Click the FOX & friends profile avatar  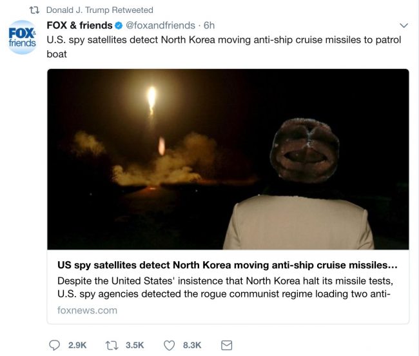coord(22,38)
